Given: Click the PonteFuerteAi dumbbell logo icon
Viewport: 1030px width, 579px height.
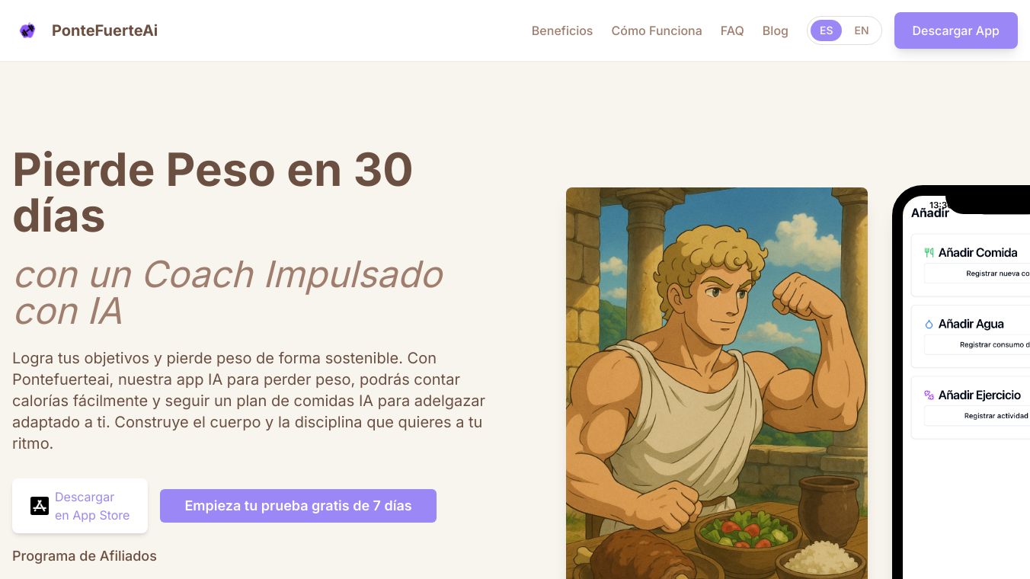Looking at the screenshot, I should pyautogui.click(x=27, y=30).
